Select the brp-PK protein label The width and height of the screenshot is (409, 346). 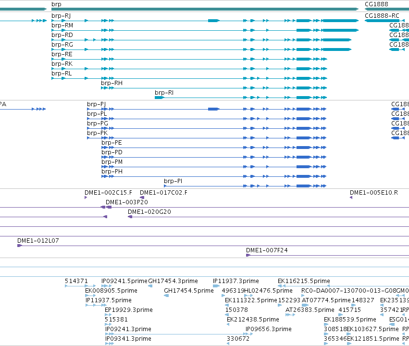97,133
